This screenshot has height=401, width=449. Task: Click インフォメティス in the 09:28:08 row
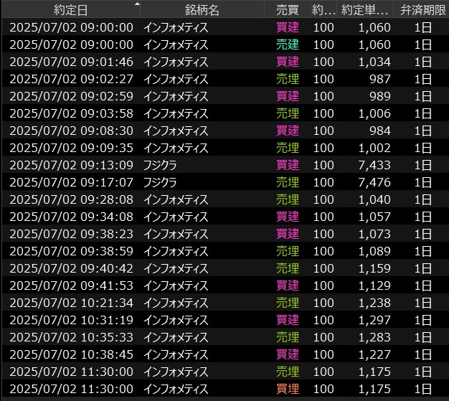click(176, 199)
